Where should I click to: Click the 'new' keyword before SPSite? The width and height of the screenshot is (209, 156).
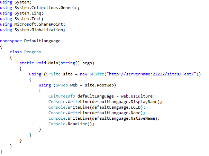pos(84,74)
